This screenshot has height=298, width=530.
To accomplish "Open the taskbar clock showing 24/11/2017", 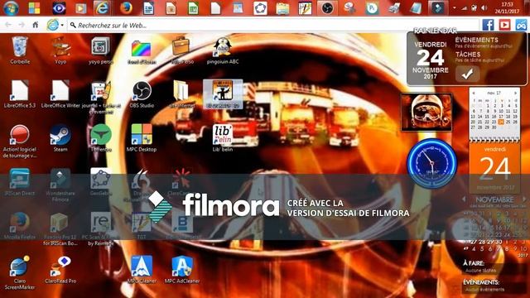I will click(x=507, y=7).
